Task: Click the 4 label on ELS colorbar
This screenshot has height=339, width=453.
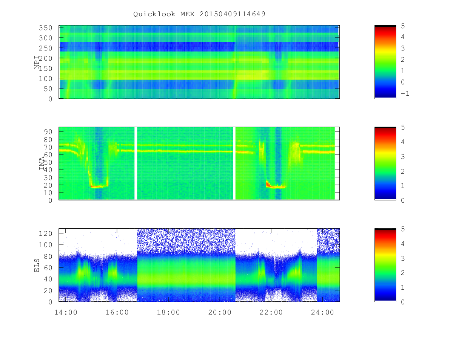Action: pyautogui.click(x=402, y=243)
